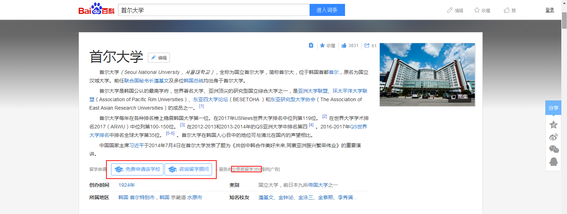Click the blue plus add icon

tap(311, 45)
